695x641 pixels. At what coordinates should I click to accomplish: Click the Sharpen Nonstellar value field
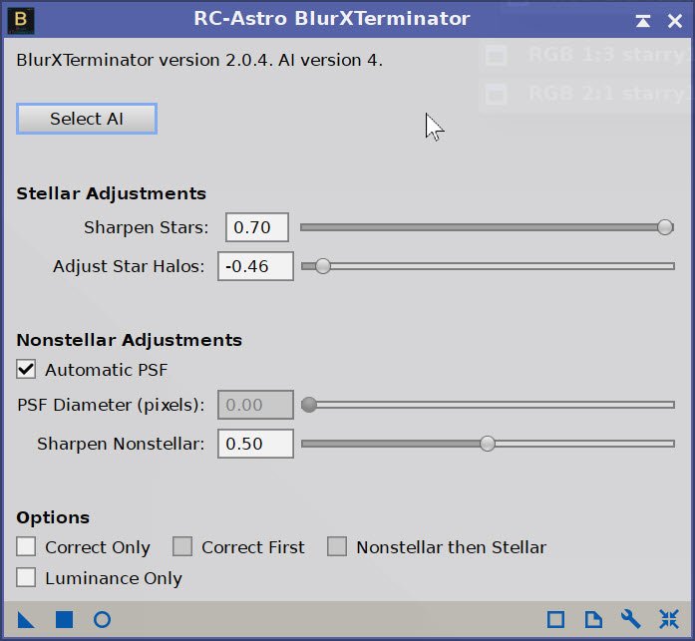(255, 444)
